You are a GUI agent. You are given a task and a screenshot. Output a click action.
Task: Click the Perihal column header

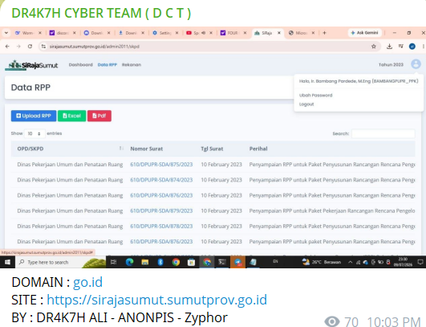(x=258, y=149)
